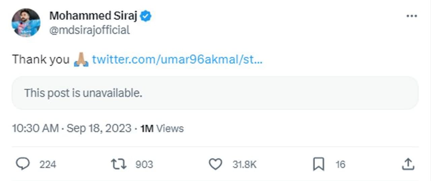The width and height of the screenshot is (431, 181).
Task: Open the @mdsirajofficial handle link
Action: tap(89, 30)
